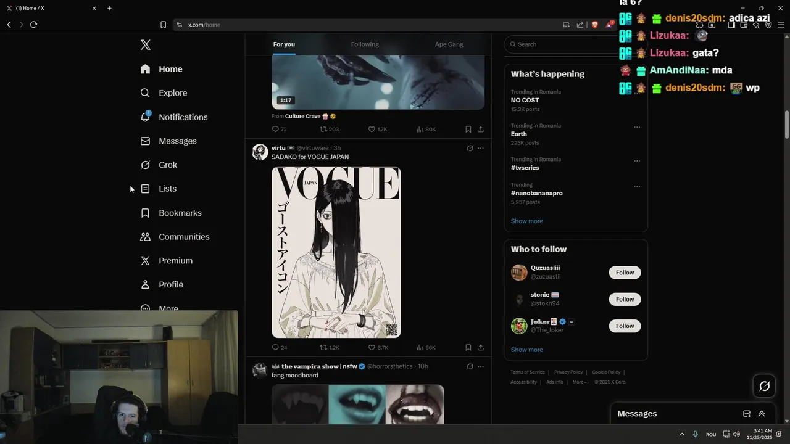Open virtu's profile avatar
Viewport: 790px width, 444px height.
[x=260, y=152]
